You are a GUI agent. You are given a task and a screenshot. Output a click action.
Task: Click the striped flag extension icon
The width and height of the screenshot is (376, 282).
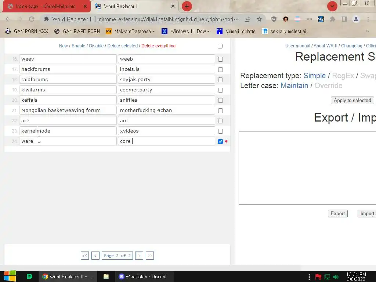(x=297, y=19)
